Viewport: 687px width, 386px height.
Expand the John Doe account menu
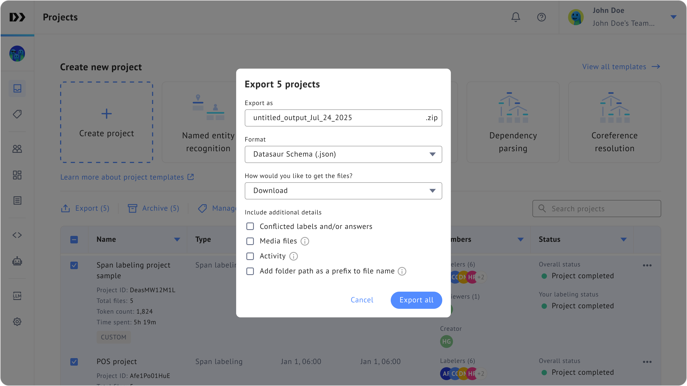coord(673,17)
